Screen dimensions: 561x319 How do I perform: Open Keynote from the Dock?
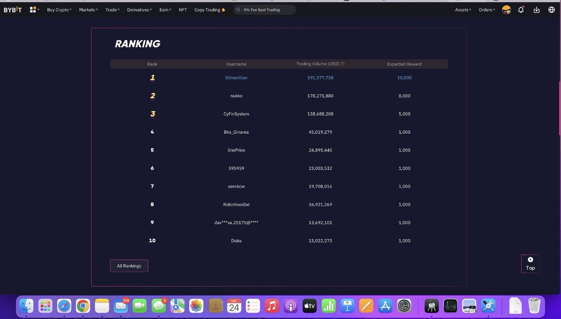(x=347, y=306)
